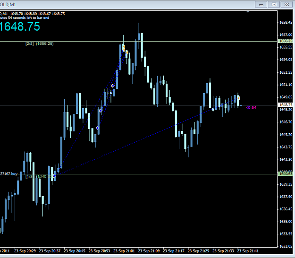The height and width of the screenshot is (258, 295).
Task: Click the 23 Sep 21:25 time label
Action: pyautogui.click(x=198, y=251)
